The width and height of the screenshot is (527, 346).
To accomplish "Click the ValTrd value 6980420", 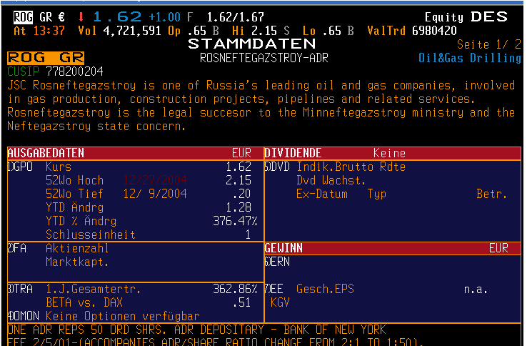I will 434,31.
